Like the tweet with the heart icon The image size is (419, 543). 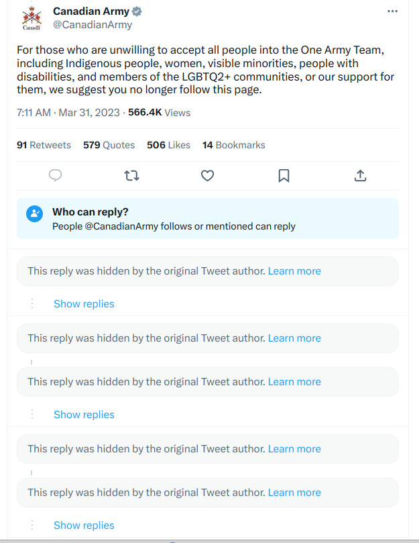208,175
